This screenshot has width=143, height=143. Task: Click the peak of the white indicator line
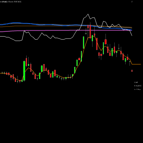coord(88,14)
